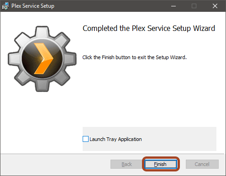Image resolution: width=226 pixels, height=176 pixels.
Task: Click the Plex gear logo image
Action: 42,59
